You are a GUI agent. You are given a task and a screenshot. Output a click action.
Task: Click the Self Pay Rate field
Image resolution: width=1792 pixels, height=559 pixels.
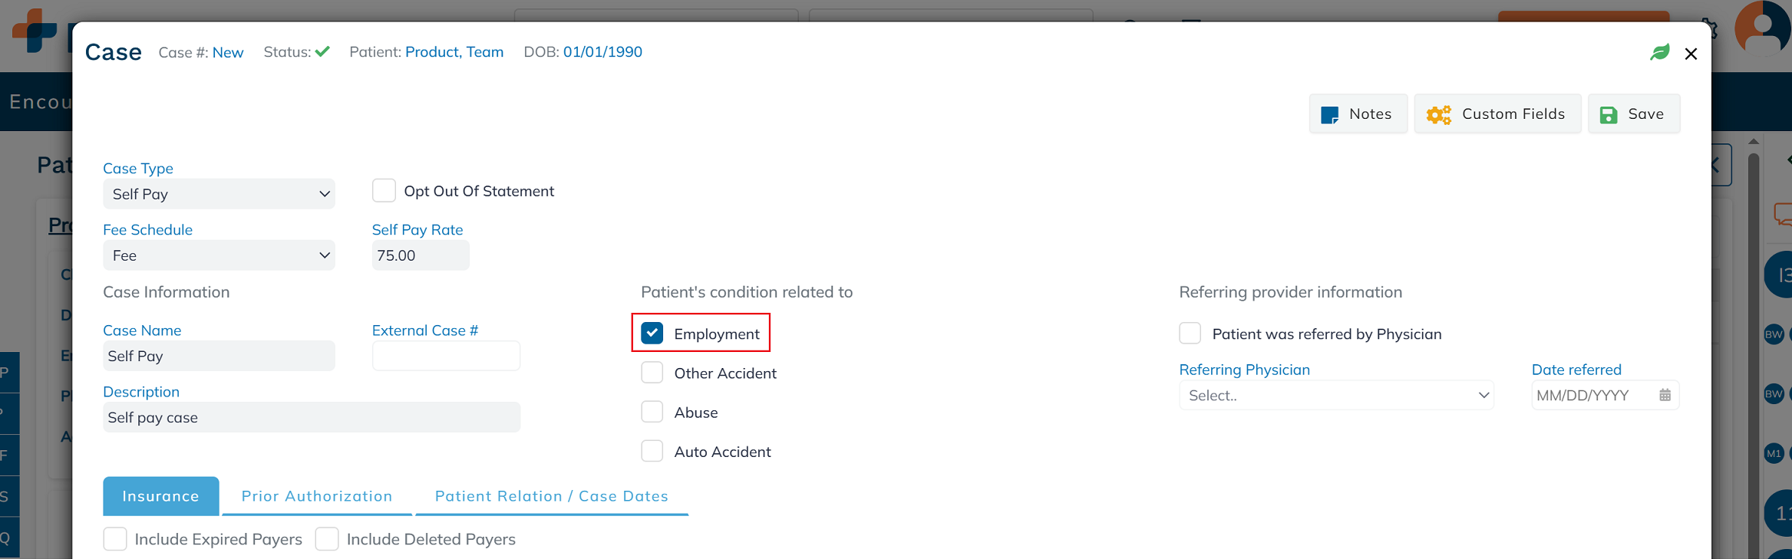click(x=420, y=255)
